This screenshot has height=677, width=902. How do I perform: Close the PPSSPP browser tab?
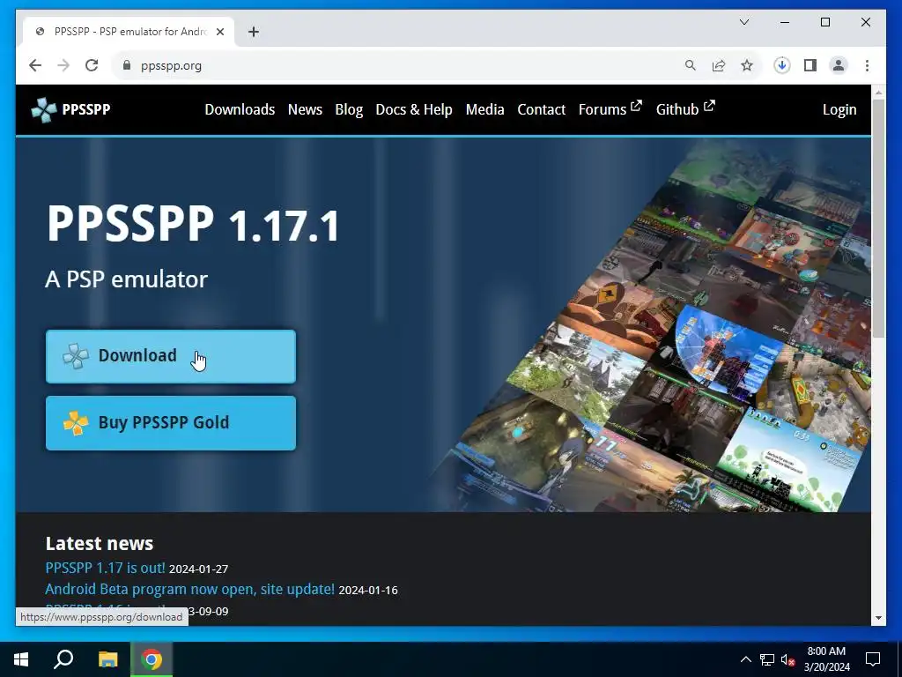[x=219, y=32]
